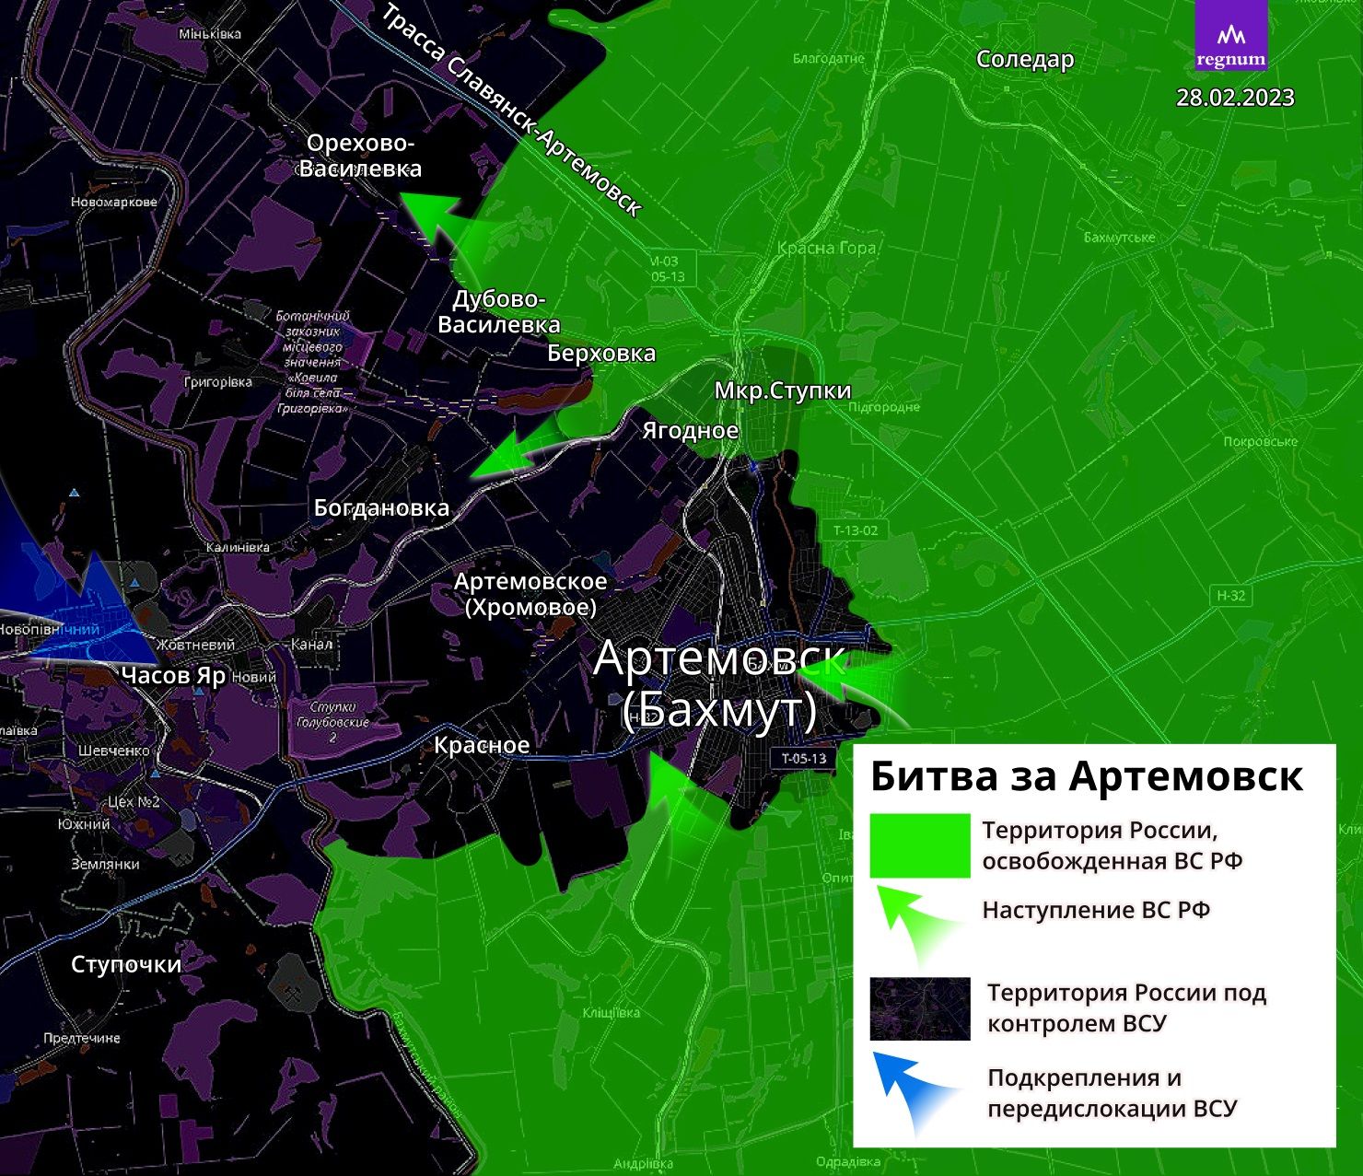Click the Красное label
The height and width of the screenshot is (1176, 1363).
[x=482, y=745]
